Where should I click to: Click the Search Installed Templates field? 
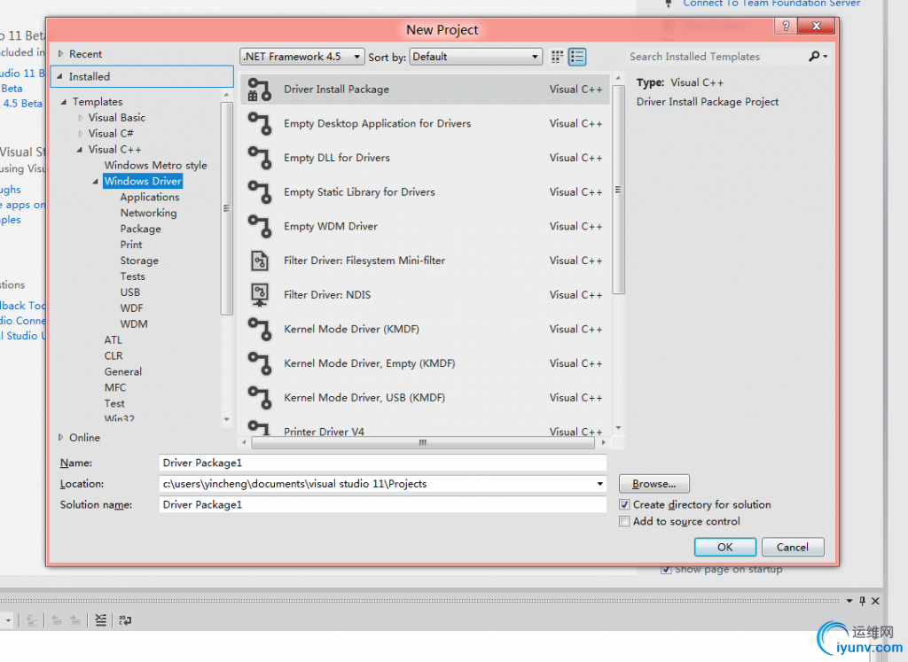coord(716,57)
